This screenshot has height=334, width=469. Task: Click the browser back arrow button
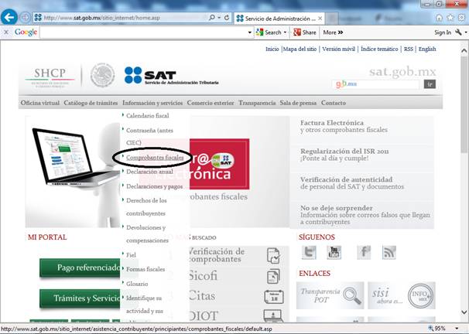click(10, 17)
